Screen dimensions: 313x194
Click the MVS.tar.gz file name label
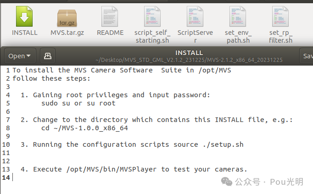(67, 33)
